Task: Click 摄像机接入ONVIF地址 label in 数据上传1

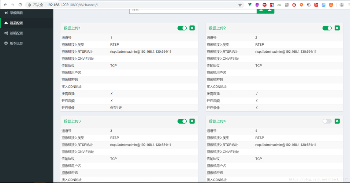Action: pos(78,59)
